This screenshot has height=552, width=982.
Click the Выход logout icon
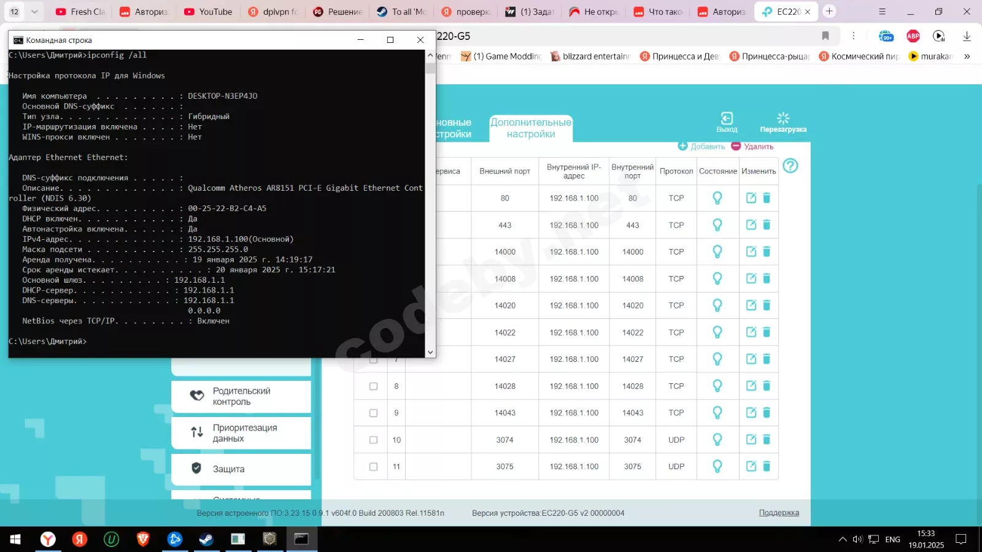[727, 122]
